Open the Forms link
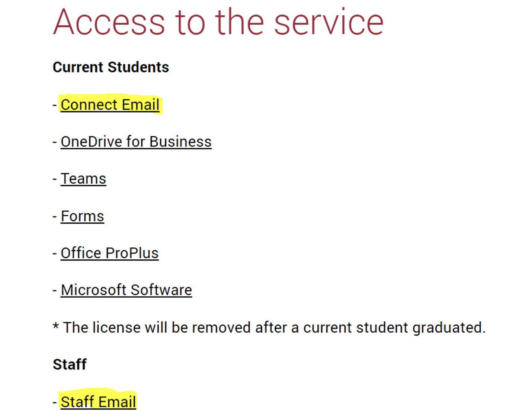The width and height of the screenshot is (506, 417). (82, 216)
